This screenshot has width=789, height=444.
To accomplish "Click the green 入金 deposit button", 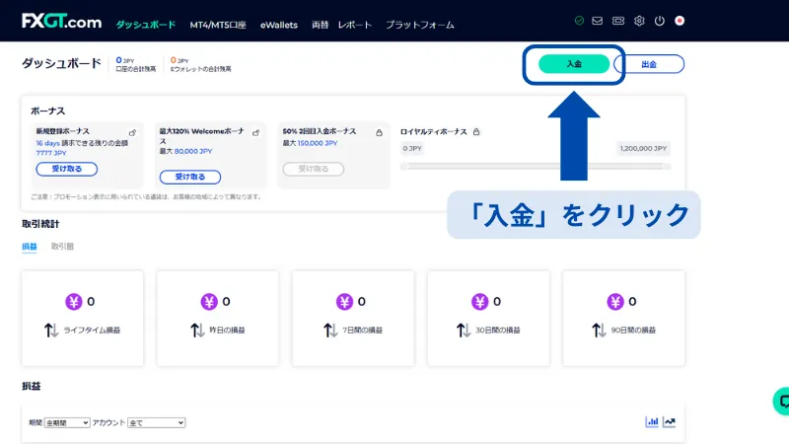I will click(574, 64).
